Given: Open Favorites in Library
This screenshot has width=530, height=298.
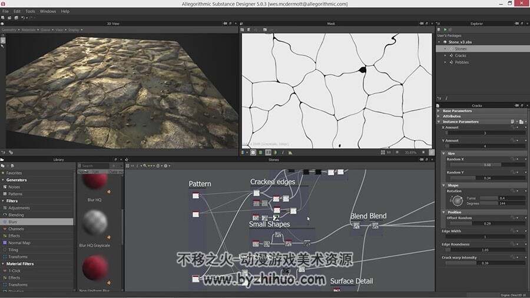Looking at the screenshot, I should tap(14, 173).
